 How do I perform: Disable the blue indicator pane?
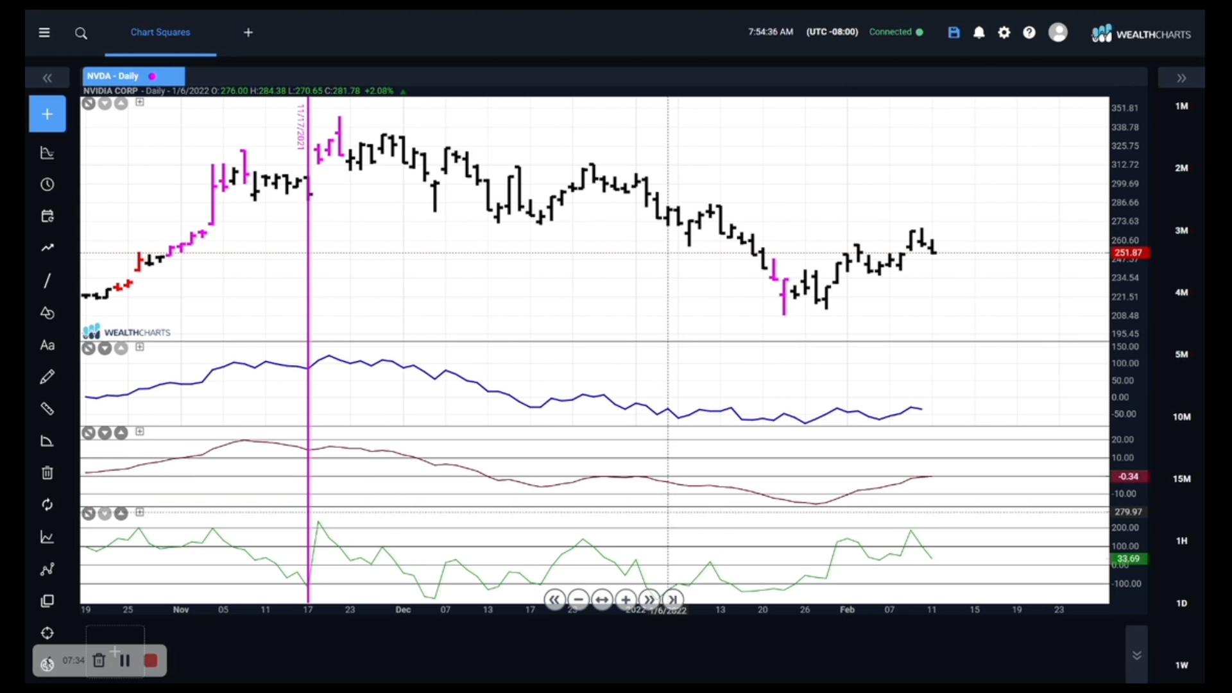point(89,348)
